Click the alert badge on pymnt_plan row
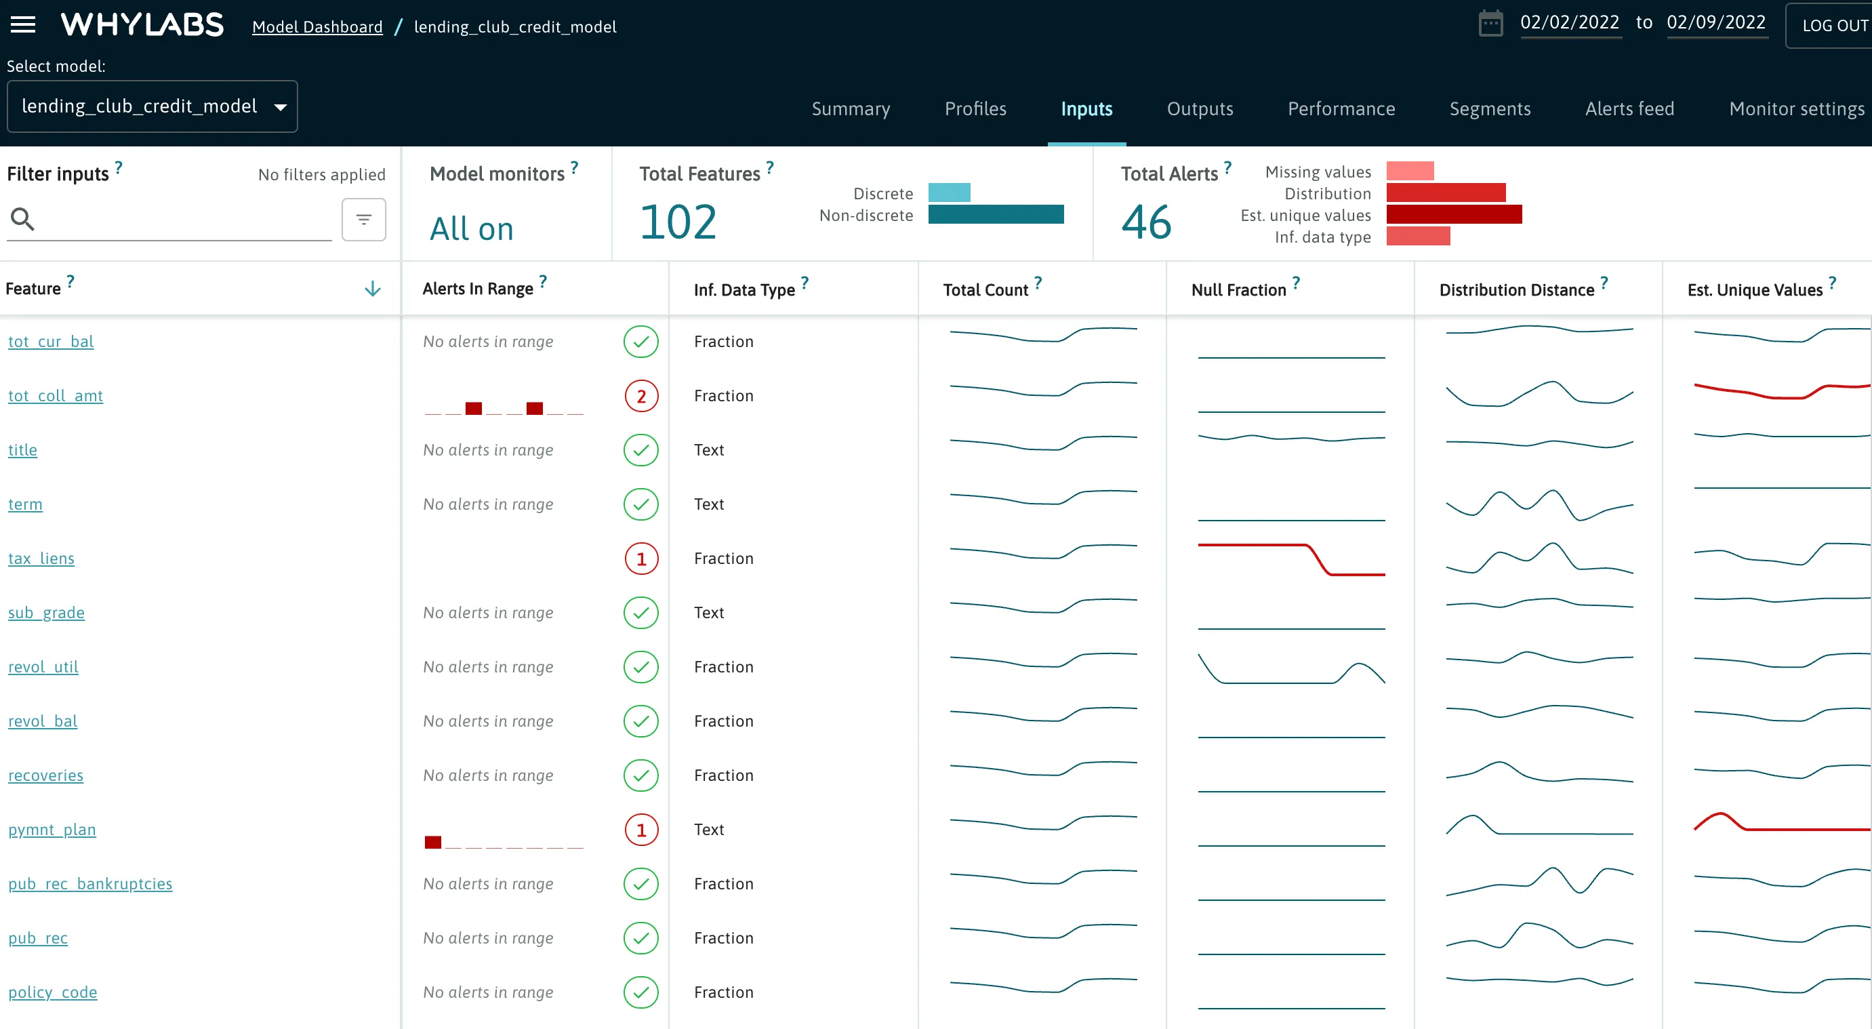Screen dimensions: 1872x1029 641,829
